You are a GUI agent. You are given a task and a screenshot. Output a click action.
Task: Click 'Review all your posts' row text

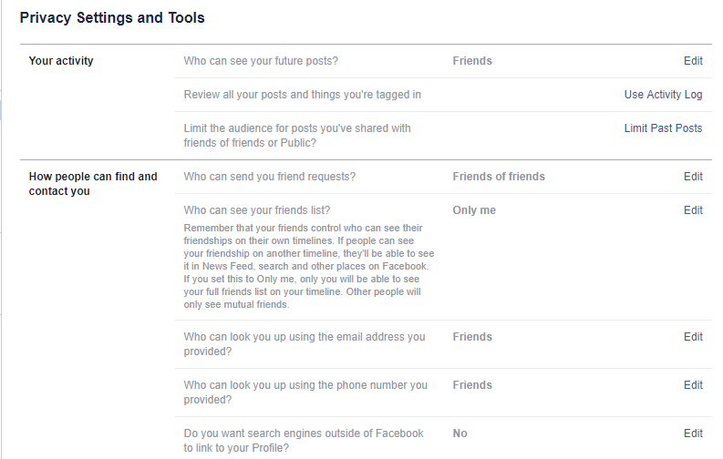pyautogui.click(x=302, y=95)
